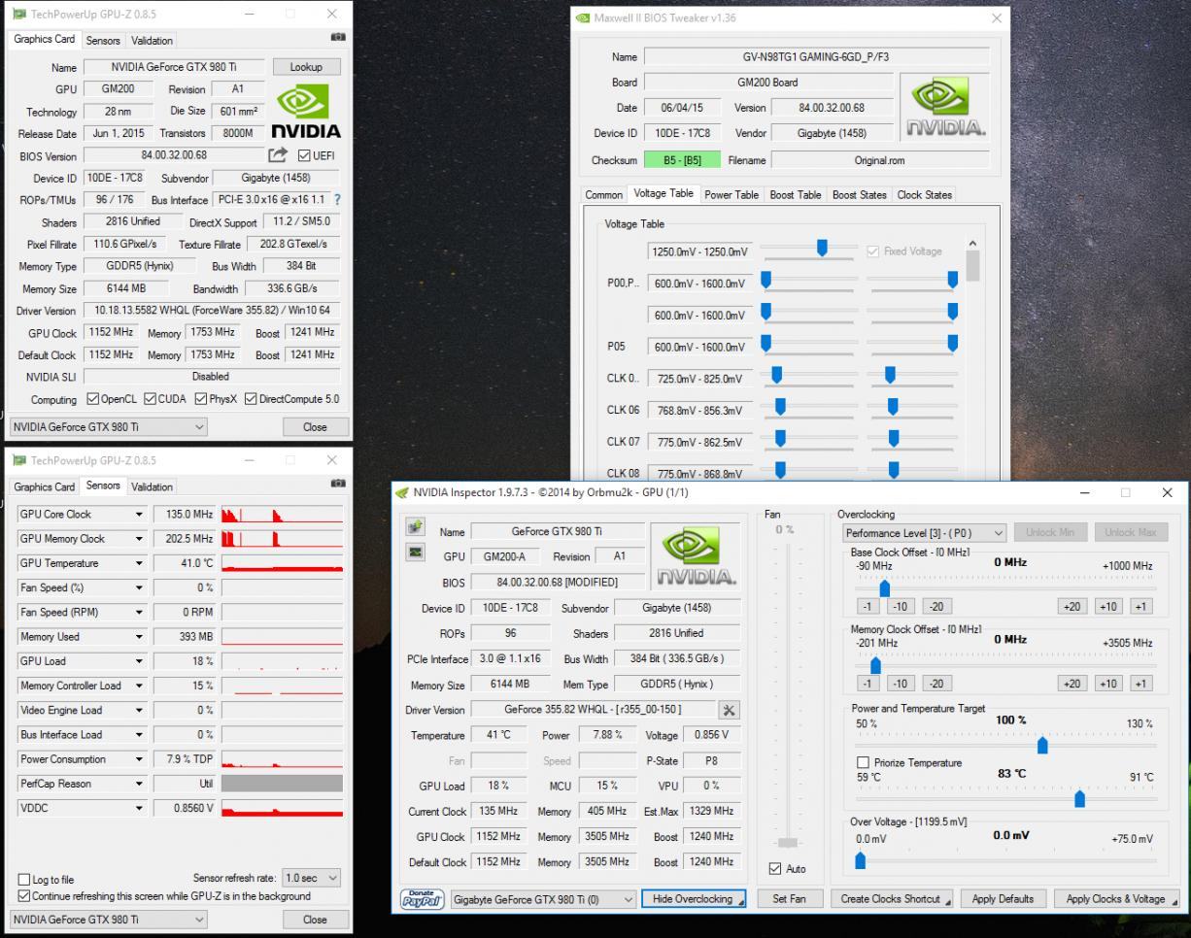Open sensor refresh rate dropdown
This screenshot has height=938, width=1191.
[x=311, y=878]
